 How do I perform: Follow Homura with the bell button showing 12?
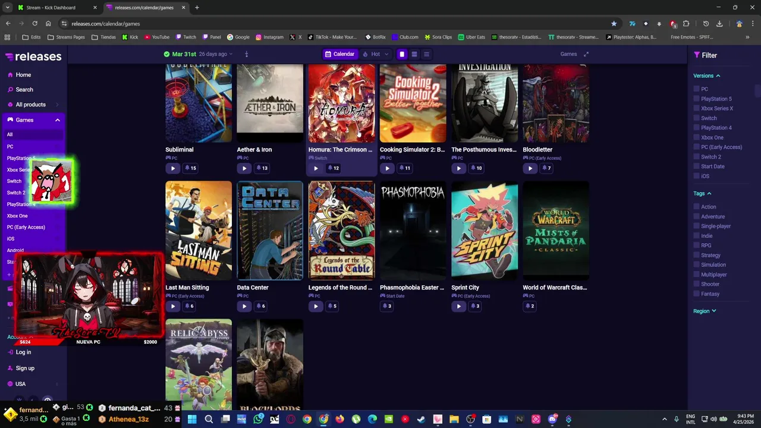(333, 168)
